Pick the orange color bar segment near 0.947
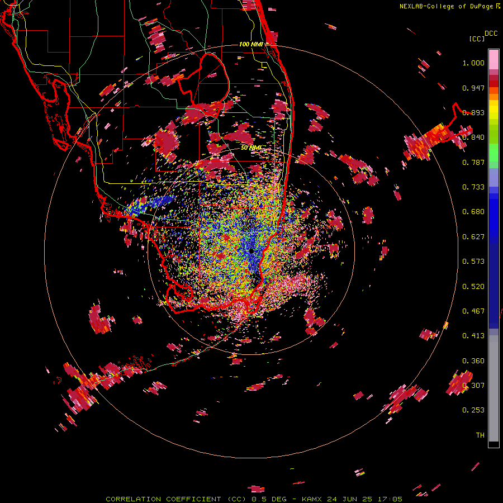The image size is (503, 503). coord(493,91)
